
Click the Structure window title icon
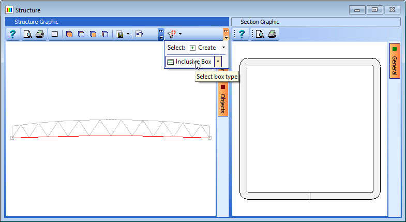pyautogui.click(x=9, y=10)
